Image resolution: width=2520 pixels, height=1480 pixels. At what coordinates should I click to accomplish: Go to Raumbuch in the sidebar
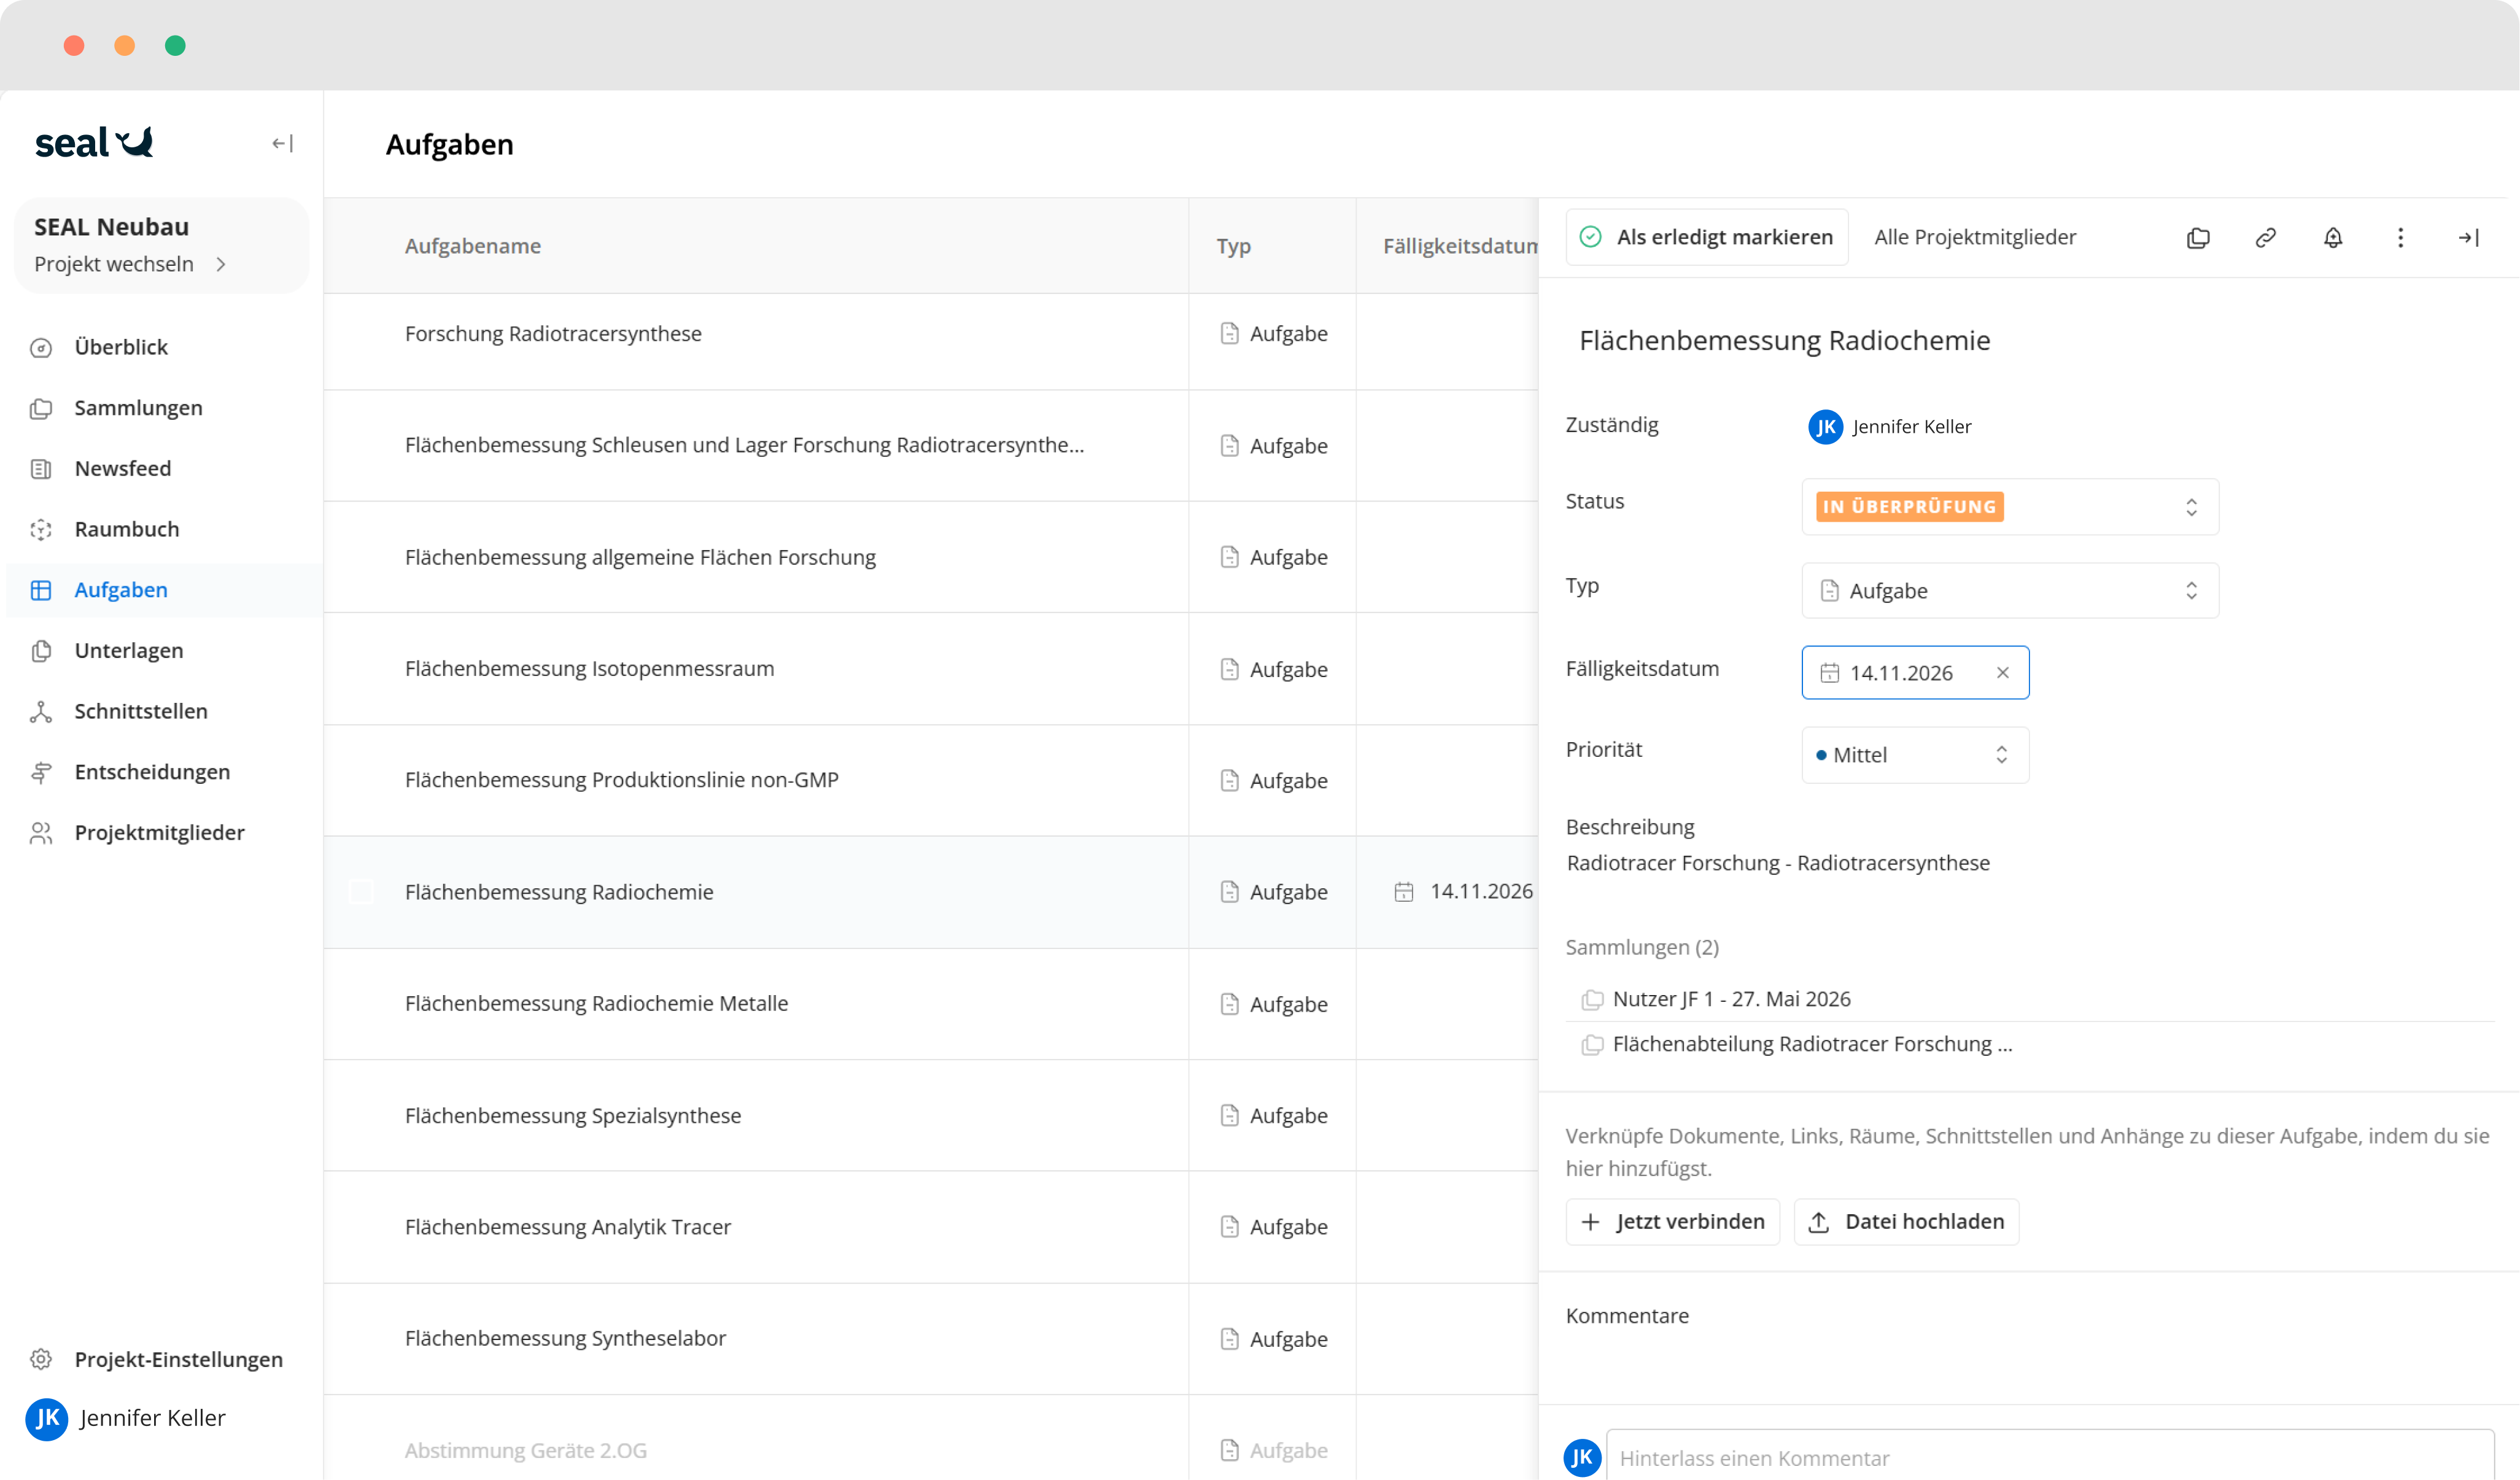pos(127,529)
